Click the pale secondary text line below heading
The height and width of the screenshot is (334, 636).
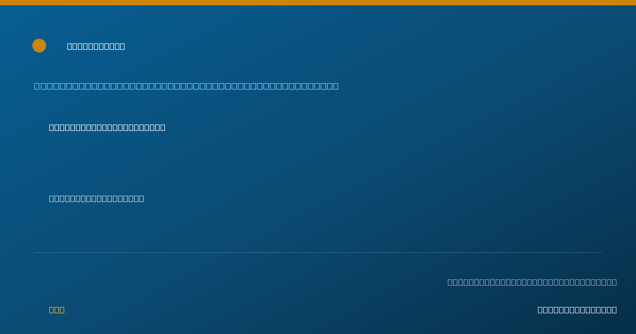point(96,198)
